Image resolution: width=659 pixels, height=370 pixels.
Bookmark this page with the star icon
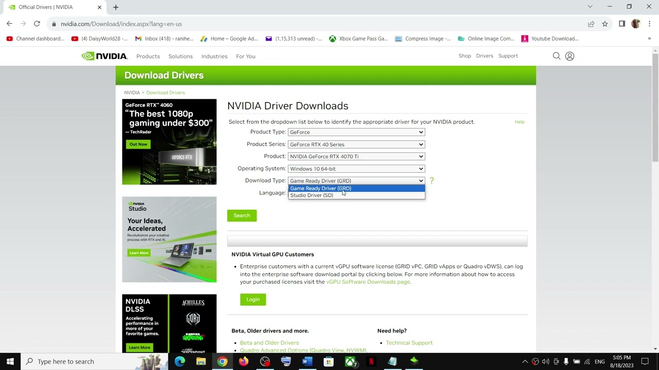pos(605,24)
